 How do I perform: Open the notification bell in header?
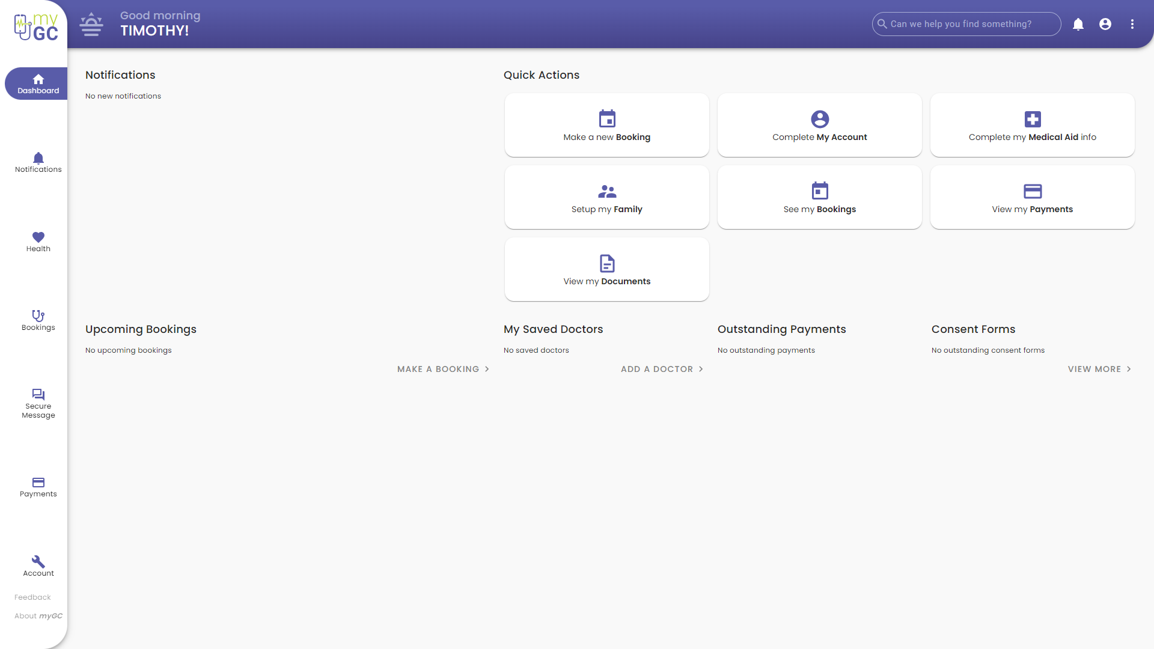(1078, 24)
